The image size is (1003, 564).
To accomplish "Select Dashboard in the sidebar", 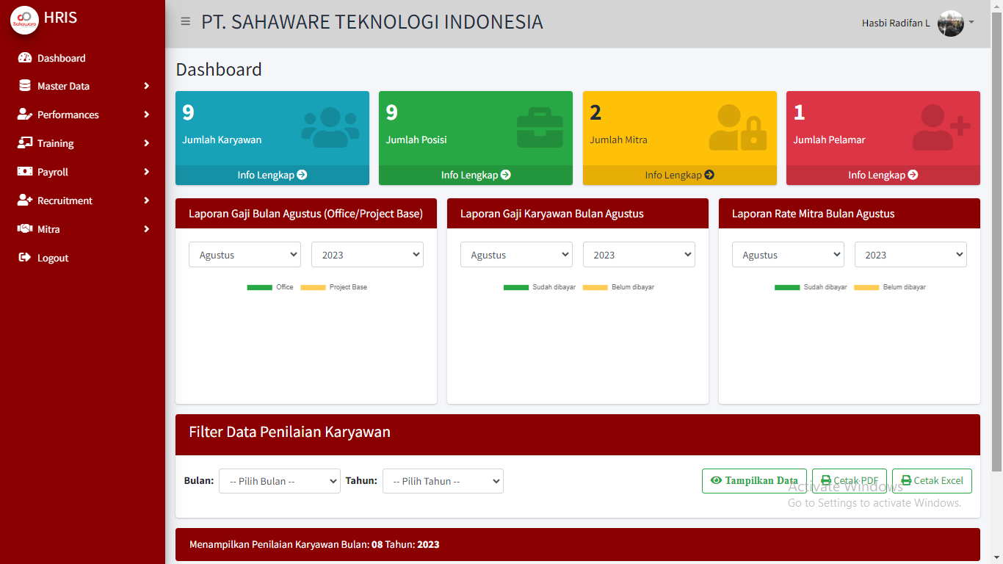I will [61, 58].
